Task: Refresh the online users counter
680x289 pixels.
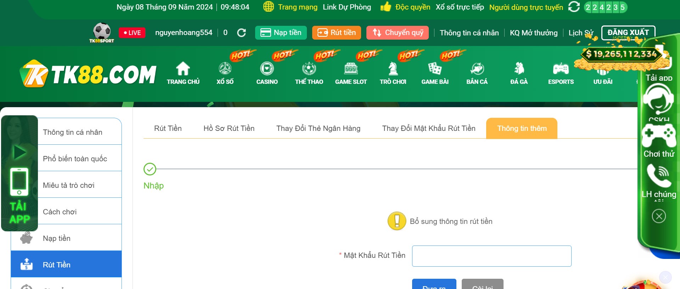Action: (x=574, y=7)
